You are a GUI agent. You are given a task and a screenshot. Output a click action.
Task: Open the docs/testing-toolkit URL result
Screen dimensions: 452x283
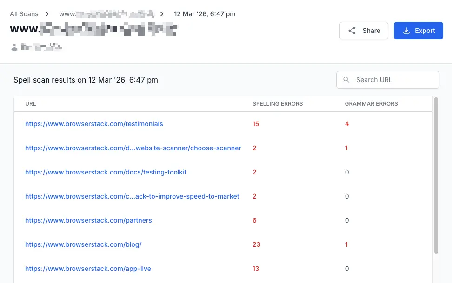[106, 172]
